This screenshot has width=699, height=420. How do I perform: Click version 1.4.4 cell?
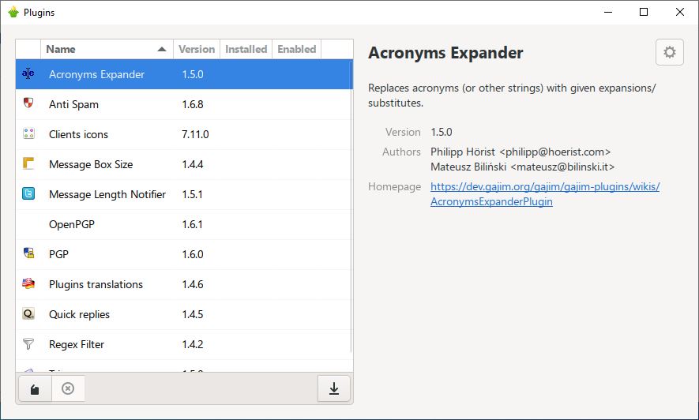point(193,164)
